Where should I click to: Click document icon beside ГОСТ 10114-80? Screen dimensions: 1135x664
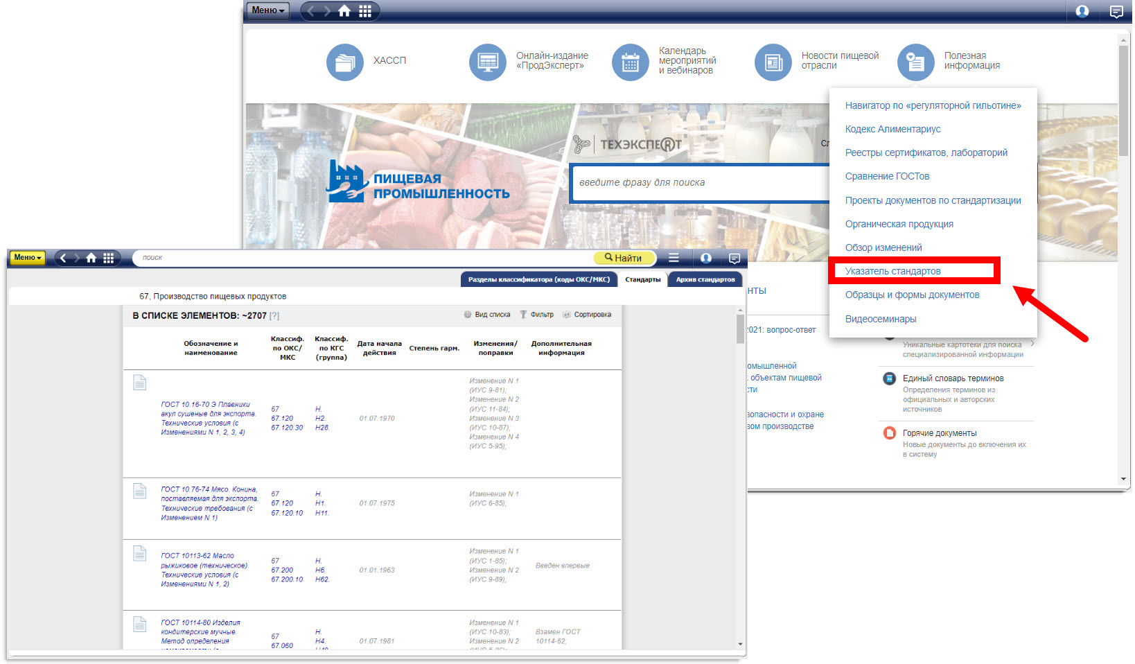point(140,624)
